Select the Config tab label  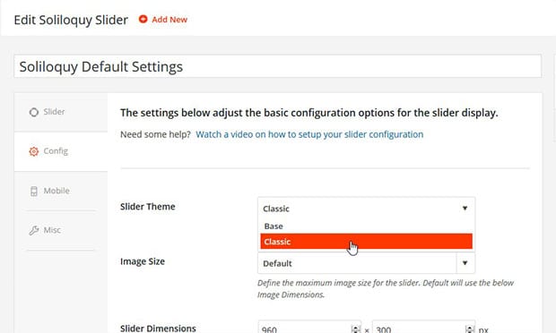(x=56, y=151)
